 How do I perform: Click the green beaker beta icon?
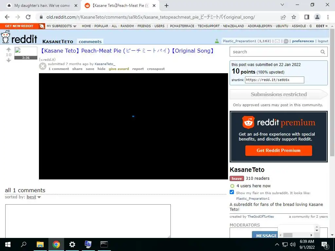click(x=217, y=41)
